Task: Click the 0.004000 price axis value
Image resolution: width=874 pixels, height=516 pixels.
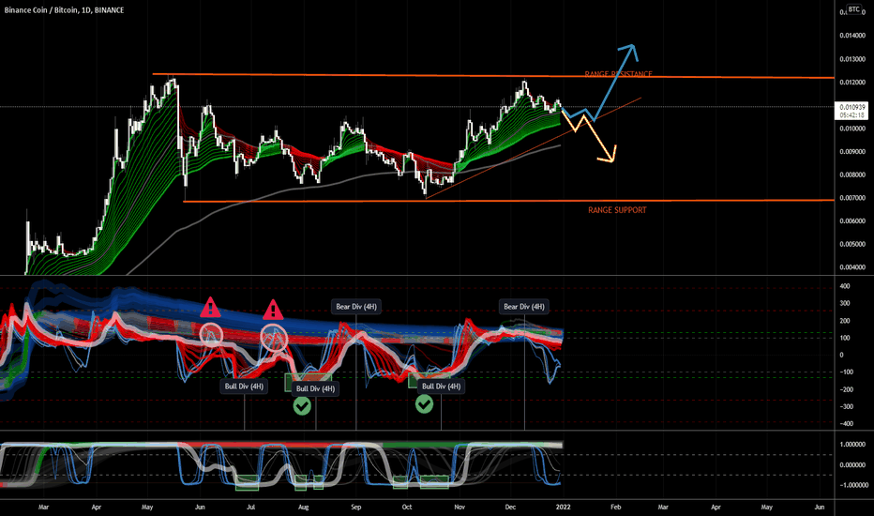Action: [852, 267]
